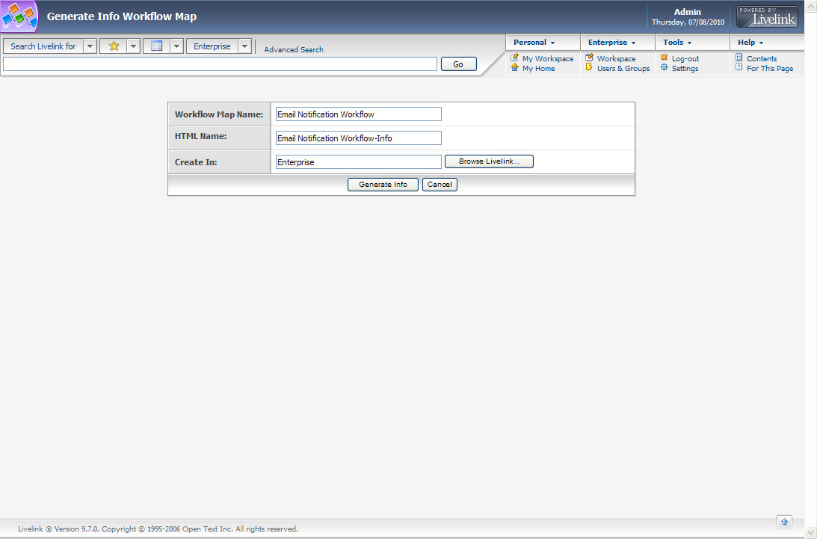
Task: Click the favorites star icon
Action: tap(114, 46)
